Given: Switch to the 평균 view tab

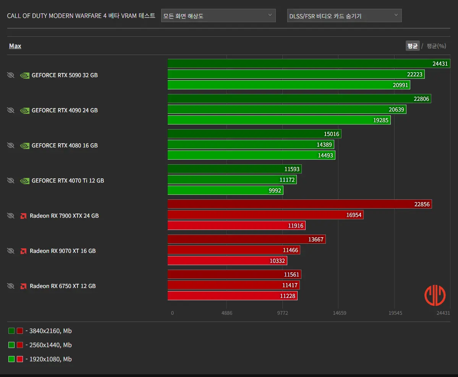Looking at the screenshot, I should pos(413,46).
